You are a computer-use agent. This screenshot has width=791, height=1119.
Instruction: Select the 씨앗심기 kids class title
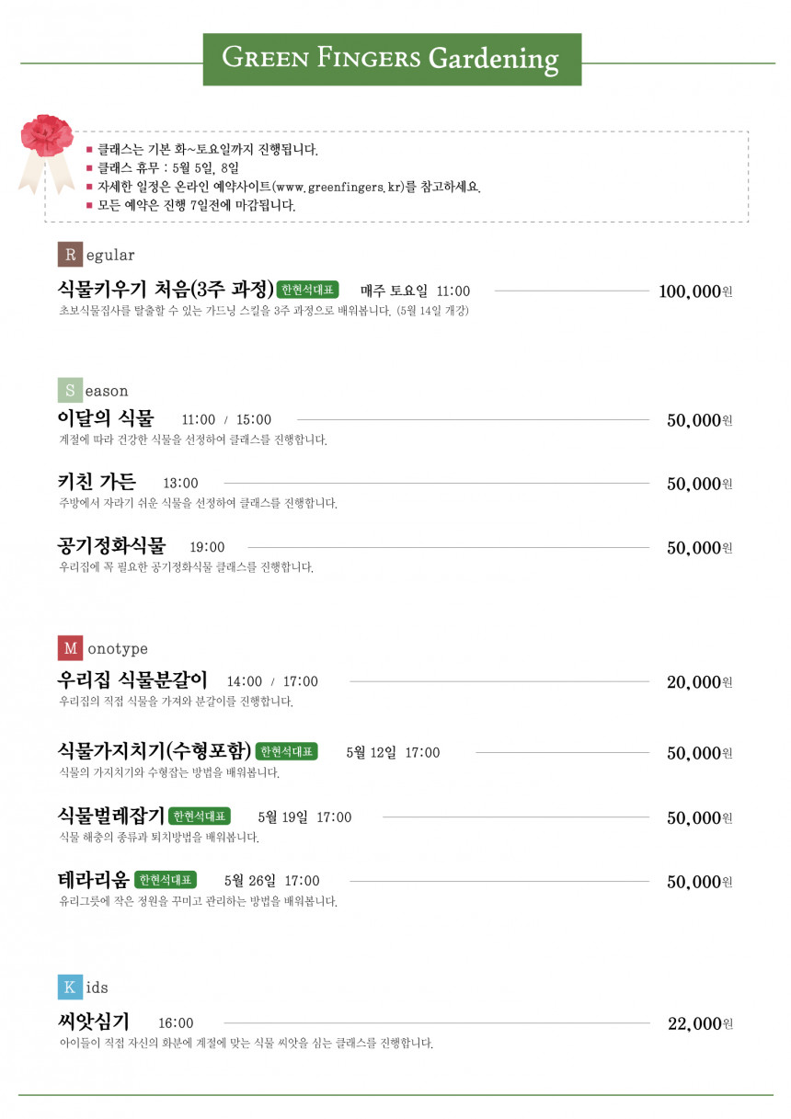[x=94, y=1022]
